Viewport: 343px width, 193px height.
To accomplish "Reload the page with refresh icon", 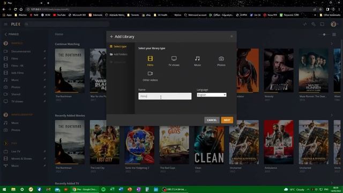I will [15, 10].
